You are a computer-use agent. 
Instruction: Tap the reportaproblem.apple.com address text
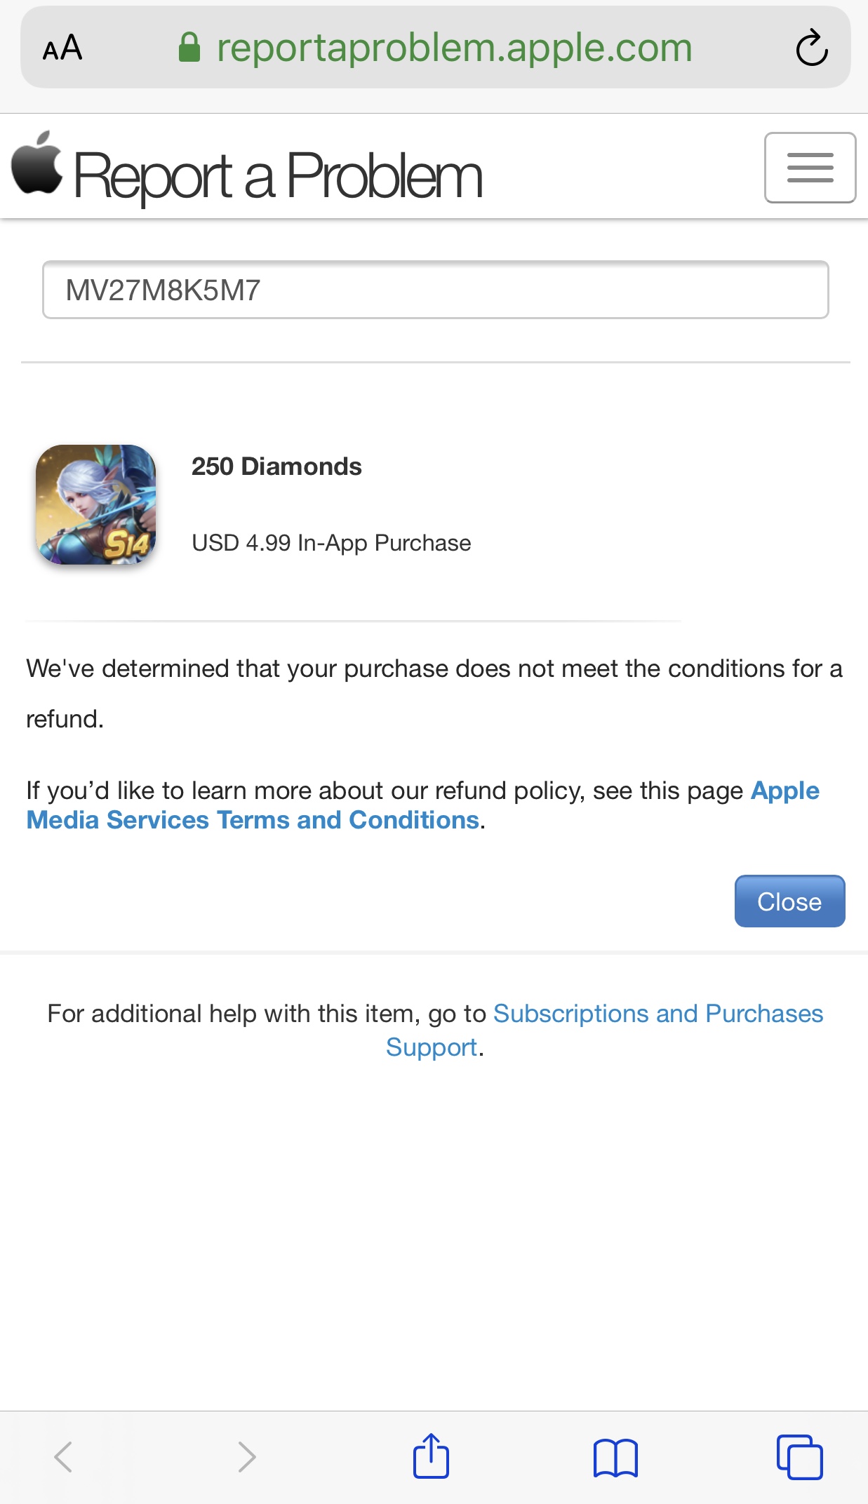[454, 48]
